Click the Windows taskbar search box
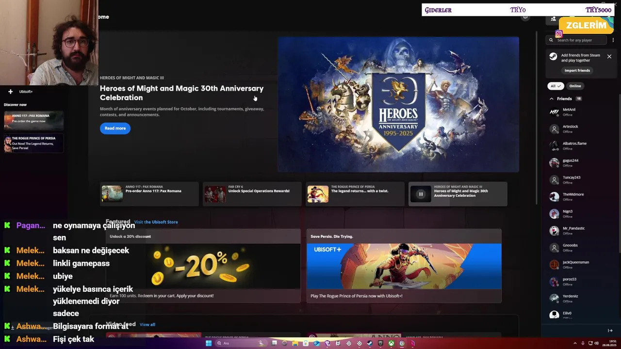This screenshot has height=349, width=621. click(241, 343)
